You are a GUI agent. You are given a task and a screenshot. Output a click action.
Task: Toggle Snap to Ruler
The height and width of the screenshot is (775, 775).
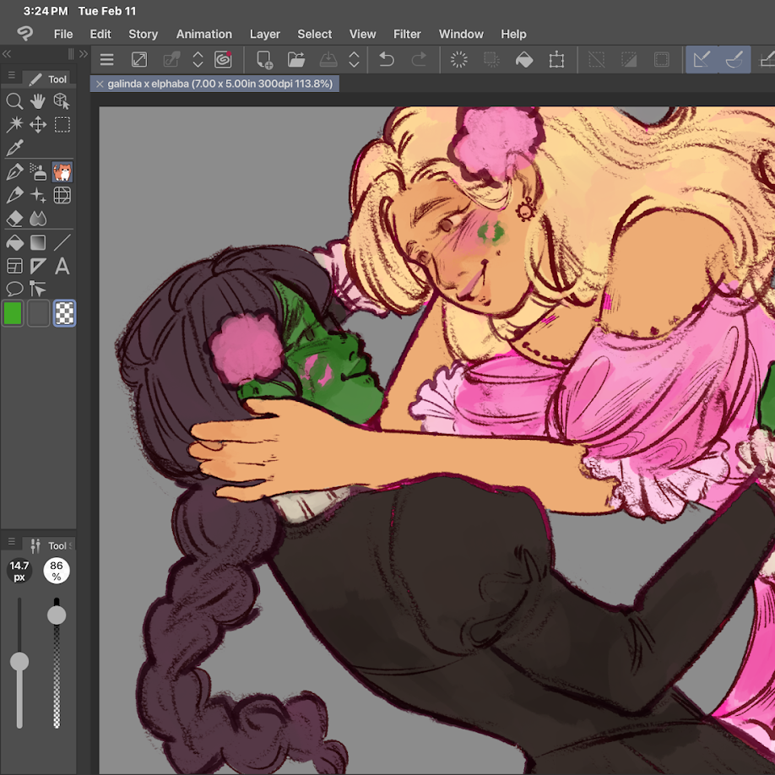coord(702,60)
